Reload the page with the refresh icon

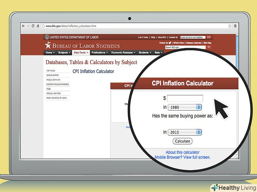pos(33,26)
